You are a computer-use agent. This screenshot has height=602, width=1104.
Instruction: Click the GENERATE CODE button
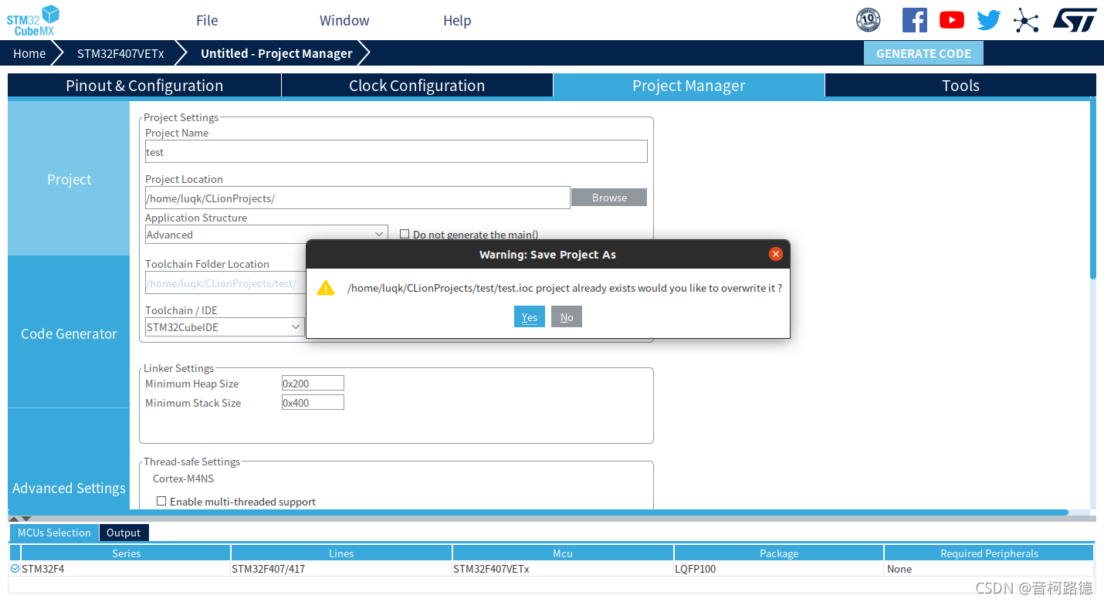click(x=923, y=53)
